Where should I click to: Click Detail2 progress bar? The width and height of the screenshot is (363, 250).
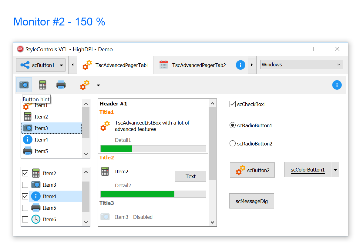click(x=153, y=194)
